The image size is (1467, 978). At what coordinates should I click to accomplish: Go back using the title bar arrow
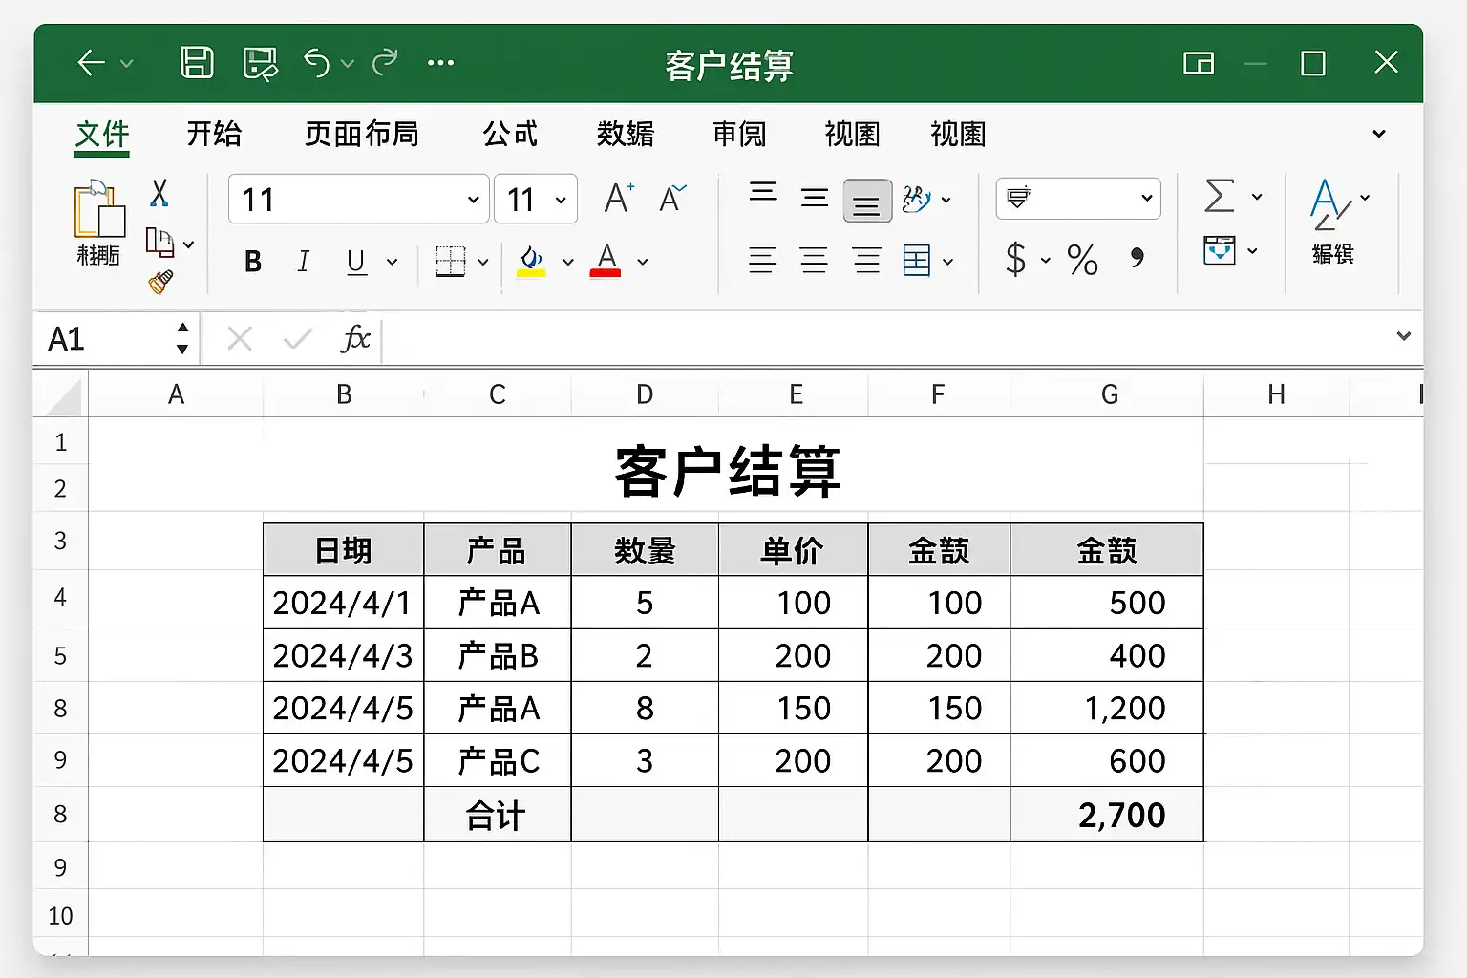coord(91,63)
